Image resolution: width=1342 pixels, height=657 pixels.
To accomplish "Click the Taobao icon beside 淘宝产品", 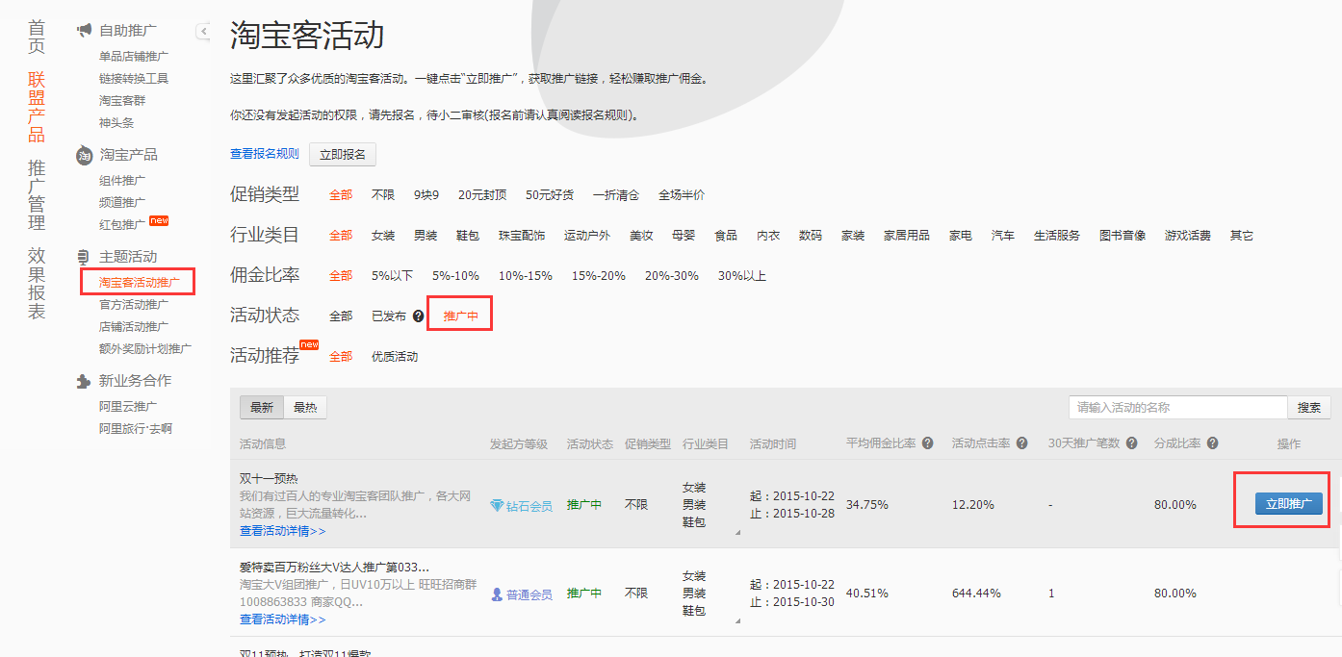I will click(85, 155).
